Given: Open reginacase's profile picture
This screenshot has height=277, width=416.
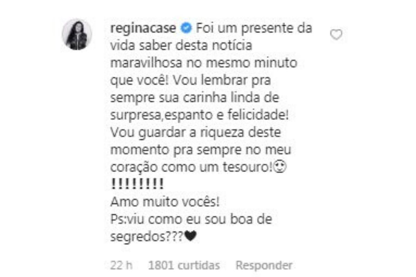Looking at the screenshot, I should [x=77, y=35].
